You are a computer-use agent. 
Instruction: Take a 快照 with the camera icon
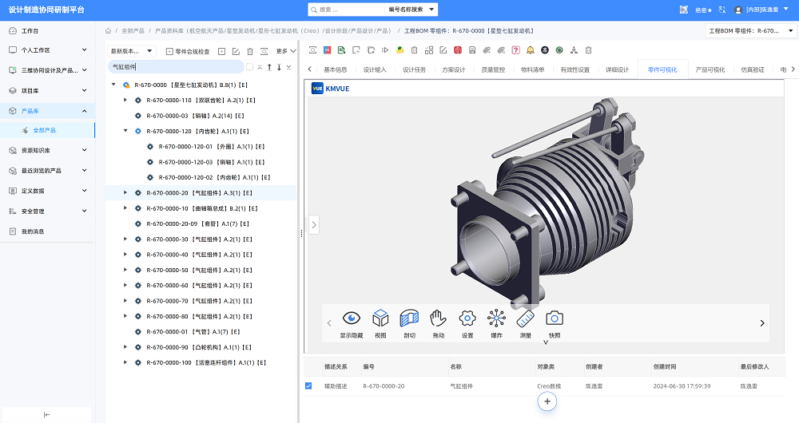coord(555,323)
